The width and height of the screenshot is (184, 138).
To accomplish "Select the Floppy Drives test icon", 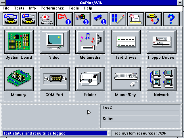I will click(x=162, y=42).
